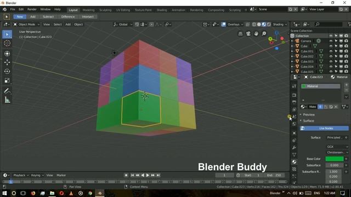Viewport: 351px width, 197px height.
Task: Open the Render properties tab icon
Action: click(295, 95)
